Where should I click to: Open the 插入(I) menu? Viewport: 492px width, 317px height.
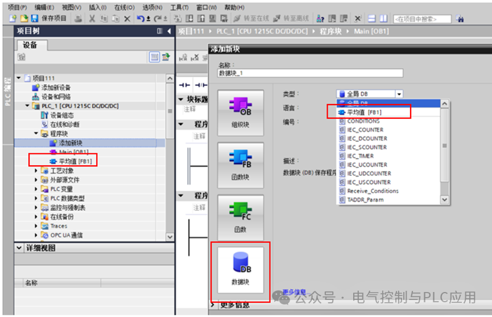pos(98,7)
